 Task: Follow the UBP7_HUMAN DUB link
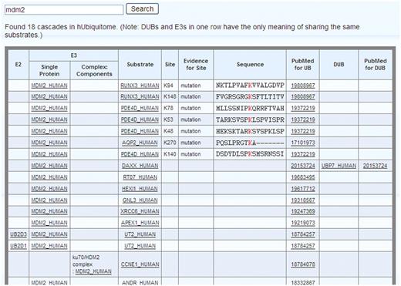(339, 166)
